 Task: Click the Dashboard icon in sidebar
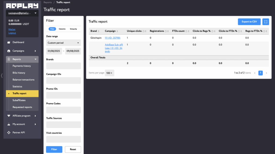click(x=9, y=42)
